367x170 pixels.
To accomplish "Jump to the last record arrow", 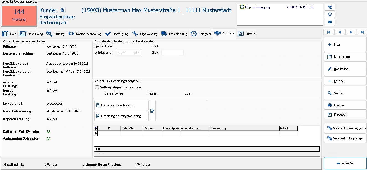I will [362, 32].
